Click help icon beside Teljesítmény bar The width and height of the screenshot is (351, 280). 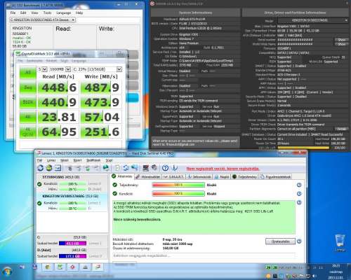[299, 185]
